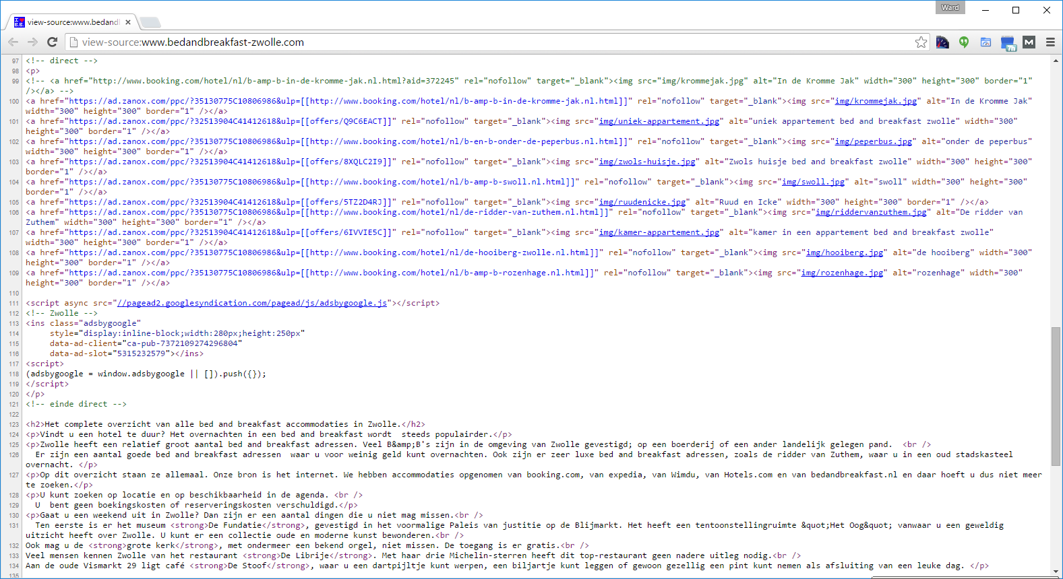The image size is (1063, 579).
Task: Open the img/ruudenicke.jpg link
Action: point(642,202)
